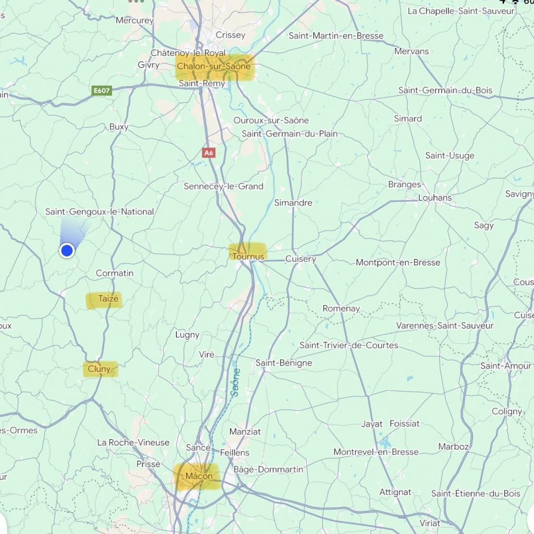The image size is (534, 534).
Task: Click the Cuisery town label
Action: [x=301, y=259]
